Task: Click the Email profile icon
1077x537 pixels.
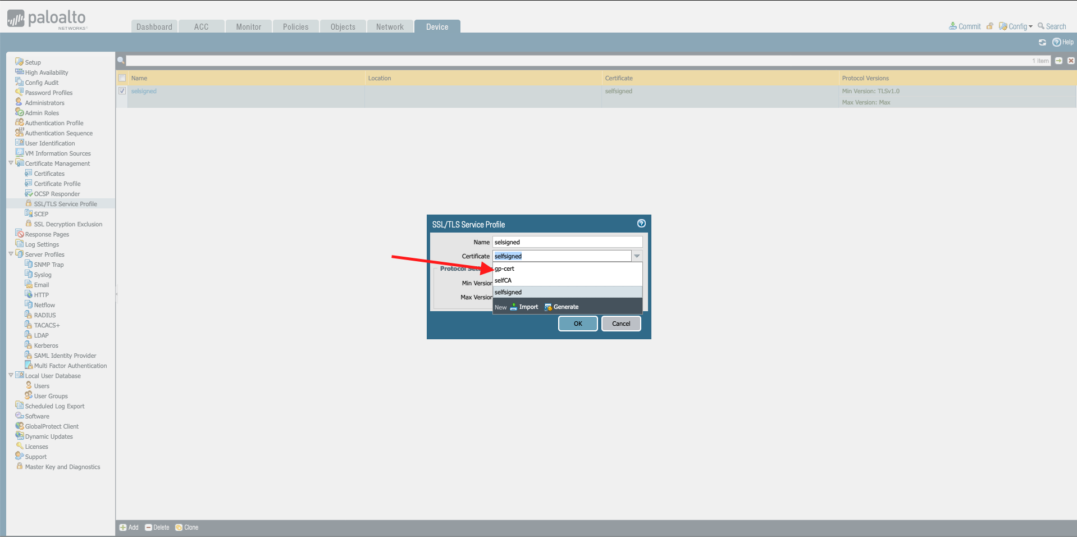Action: [28, 284]
